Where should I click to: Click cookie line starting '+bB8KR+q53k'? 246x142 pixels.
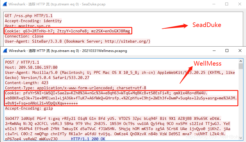click(121, 98)
